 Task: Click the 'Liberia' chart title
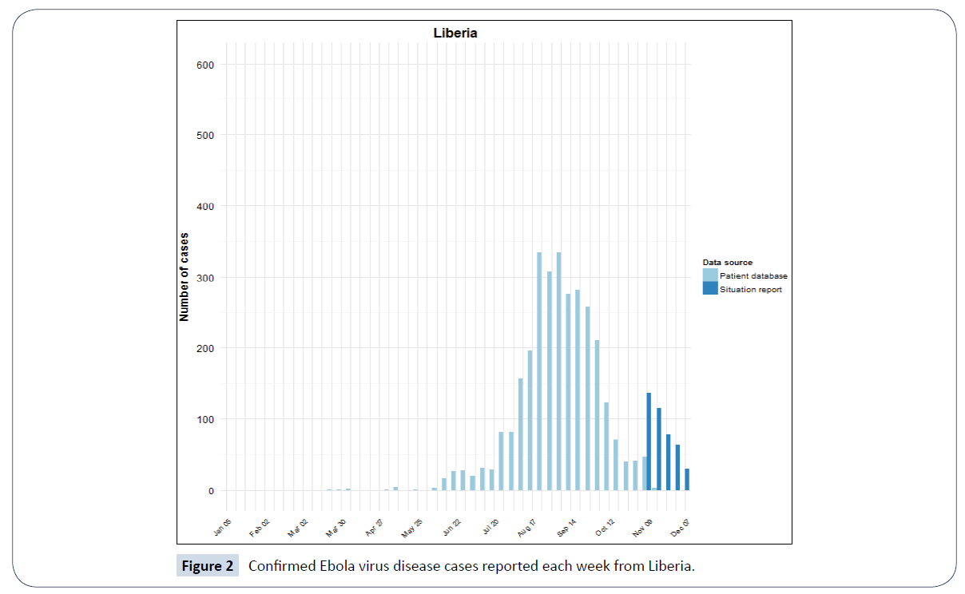pyautogui.click(x=455, y=34)
